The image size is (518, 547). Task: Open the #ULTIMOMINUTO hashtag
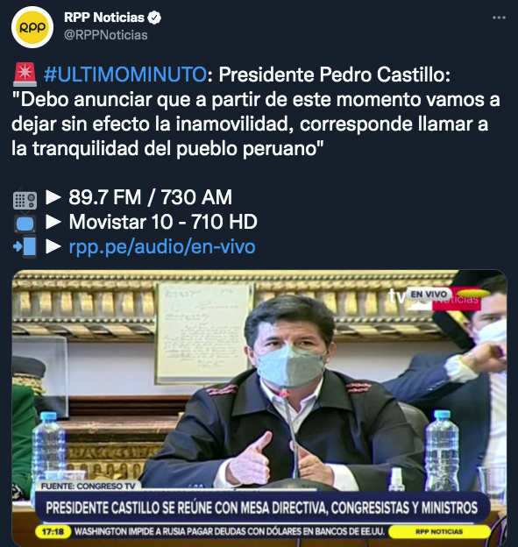pos(125,75)
